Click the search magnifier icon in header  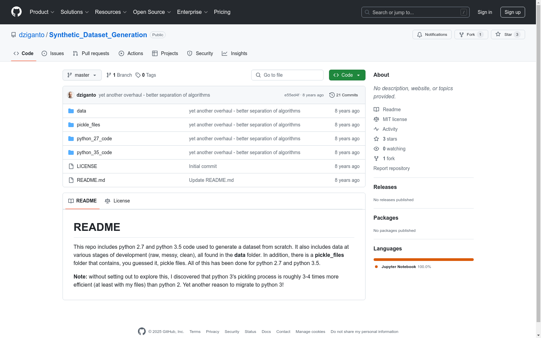(x=367, y=12)
